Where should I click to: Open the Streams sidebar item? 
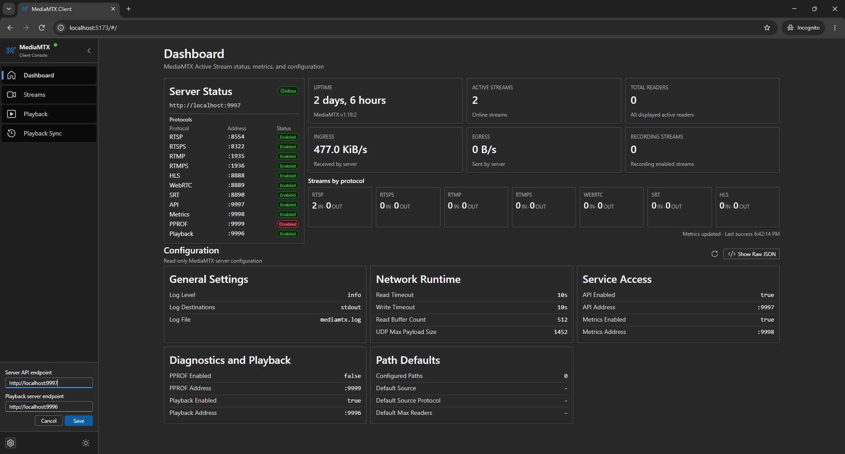tap(49, 95)
